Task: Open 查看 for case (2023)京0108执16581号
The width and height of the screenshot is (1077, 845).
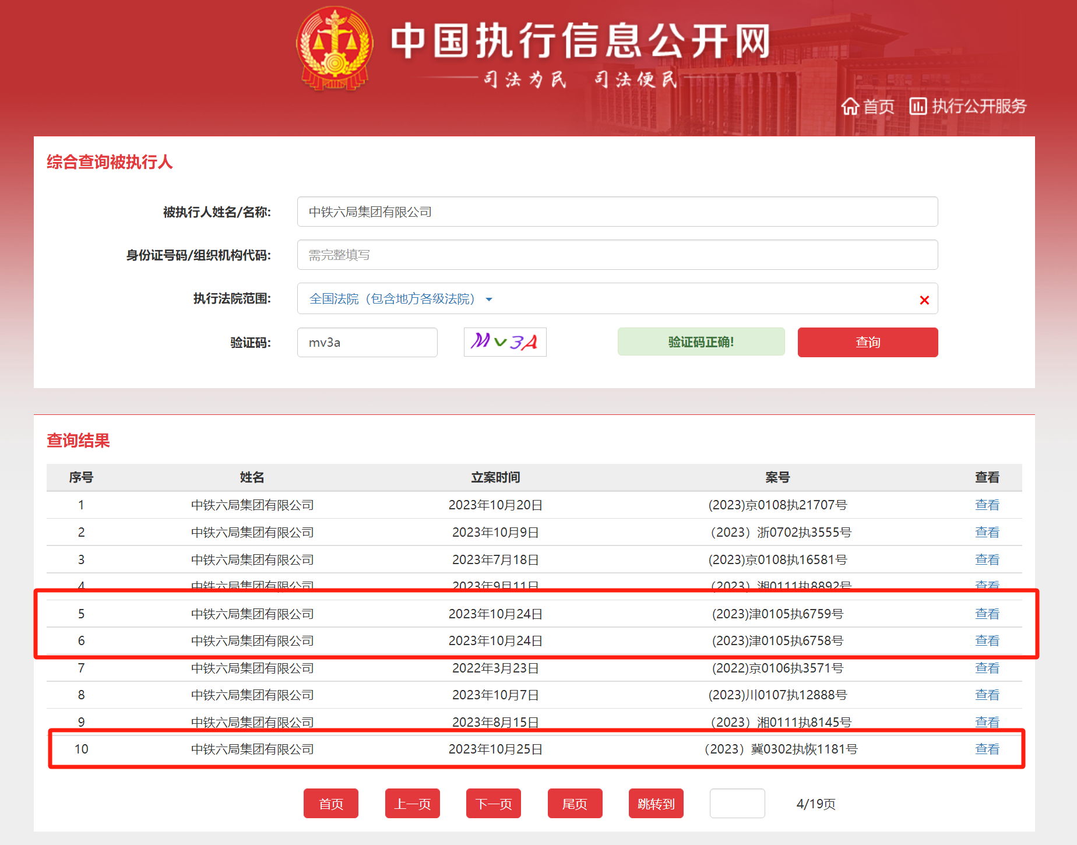Action: (987, 559)
